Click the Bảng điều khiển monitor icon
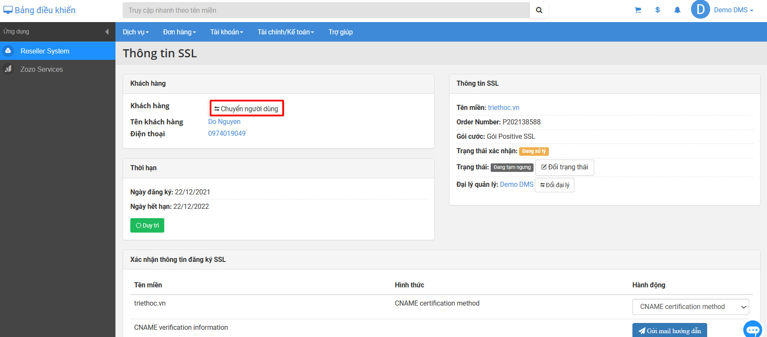Screen dimensions: 767x337 tap(8, 10)
